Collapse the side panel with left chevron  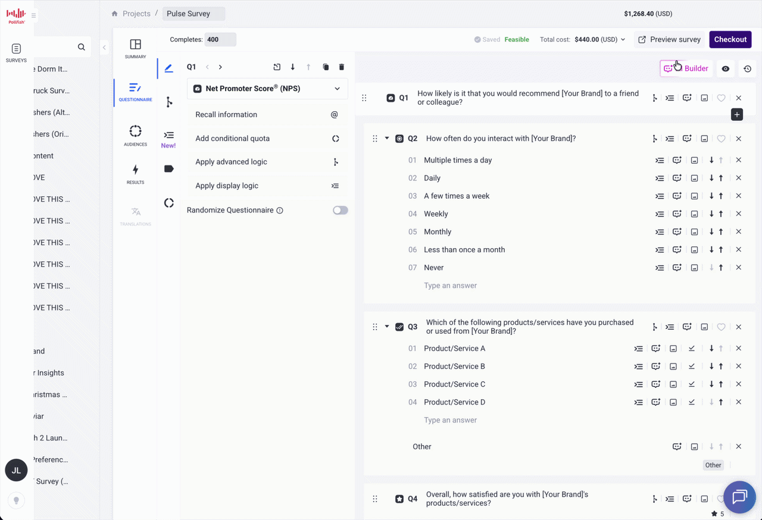point(104,47)
